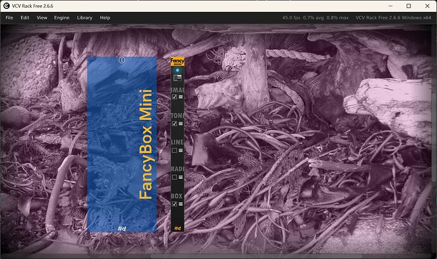Enable the LINE checkbox
The width and height of the screenshot is (437, 259).
click(174, 150)
